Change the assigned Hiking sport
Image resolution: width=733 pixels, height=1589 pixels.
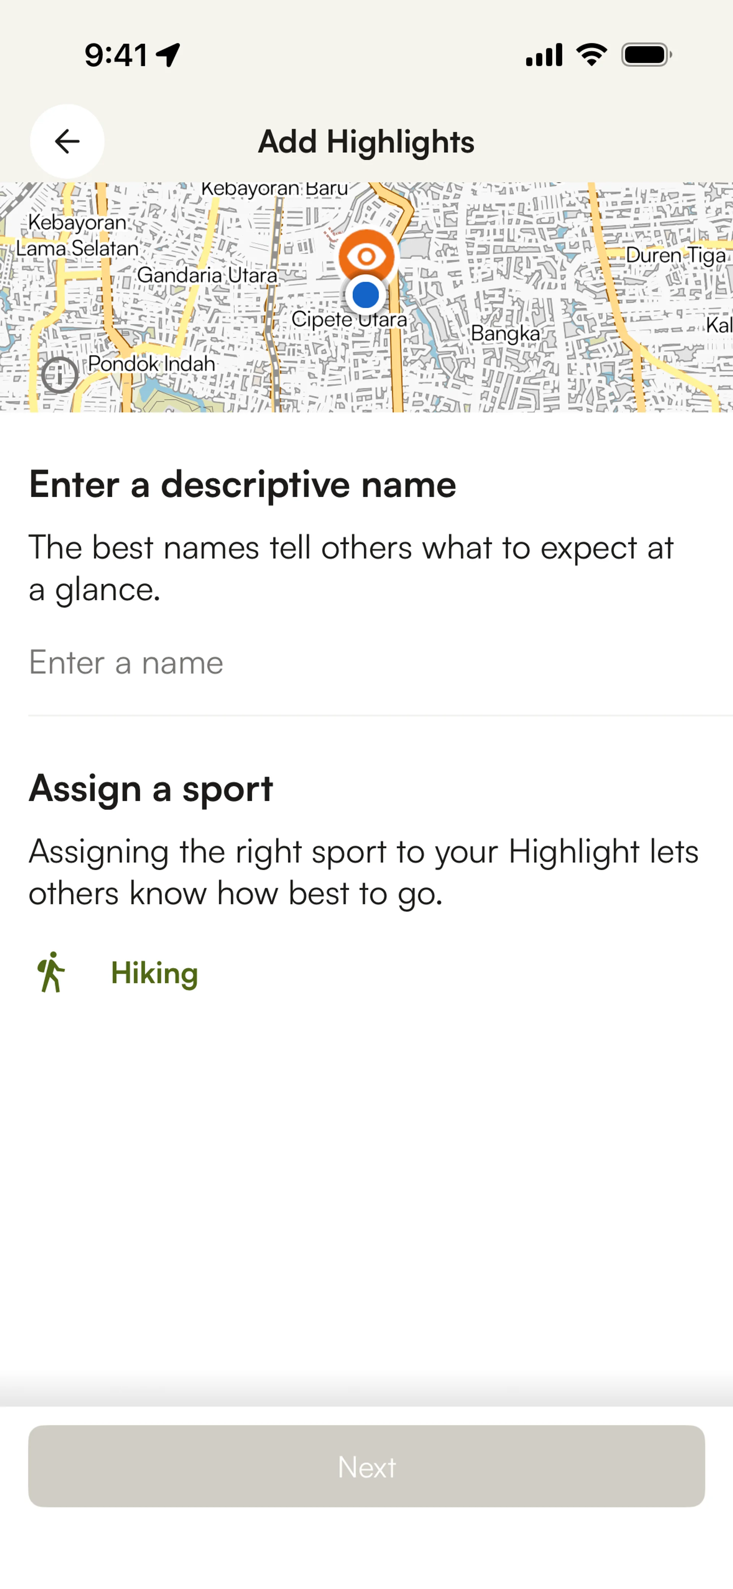click(x=154, y=974)
